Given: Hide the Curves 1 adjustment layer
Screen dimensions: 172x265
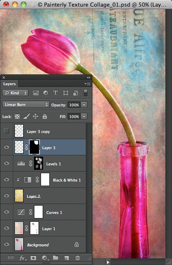Looking at the screenshot, I should click(7, 212).
